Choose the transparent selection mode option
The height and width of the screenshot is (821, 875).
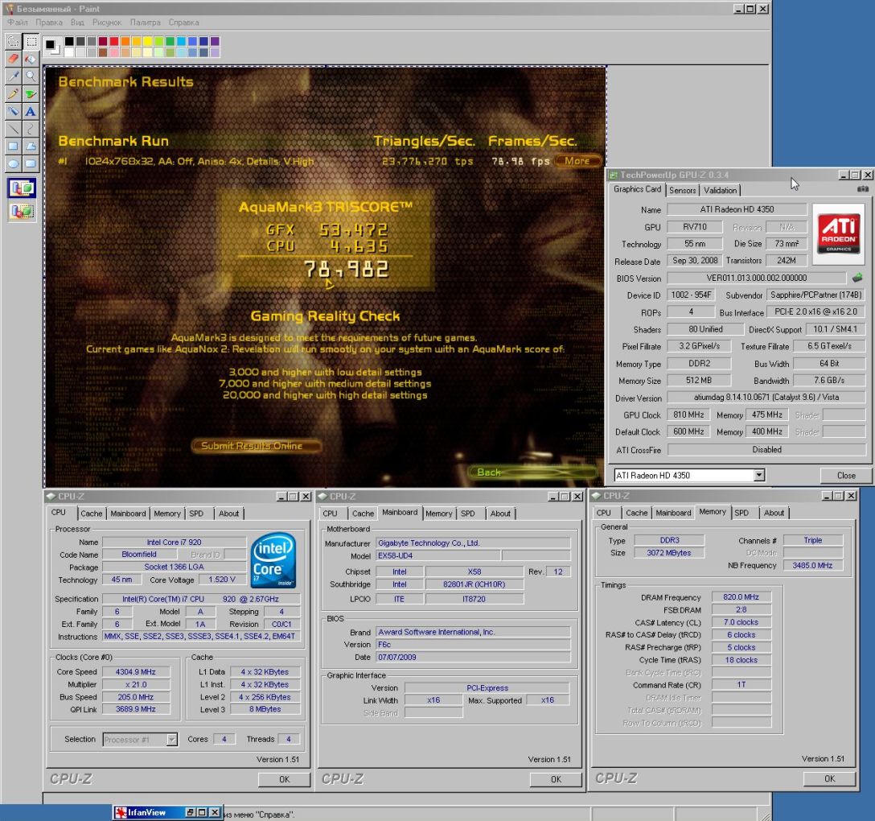pos(22,211)
